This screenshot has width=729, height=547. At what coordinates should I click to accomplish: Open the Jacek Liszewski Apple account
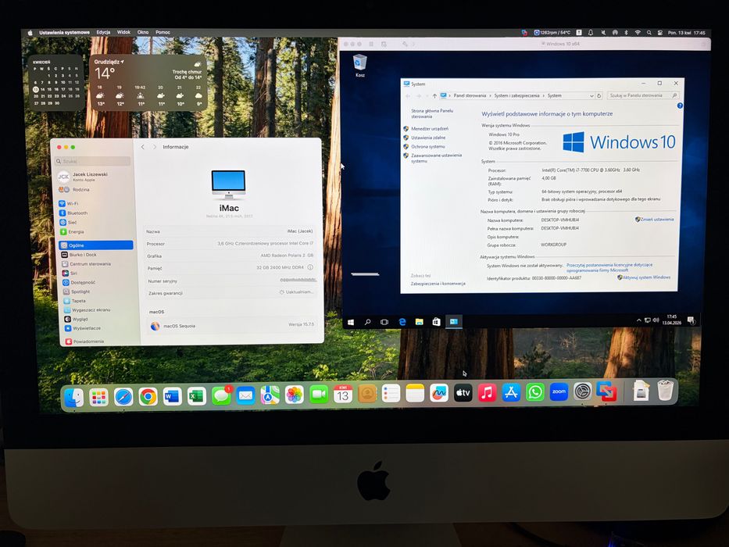84,177
